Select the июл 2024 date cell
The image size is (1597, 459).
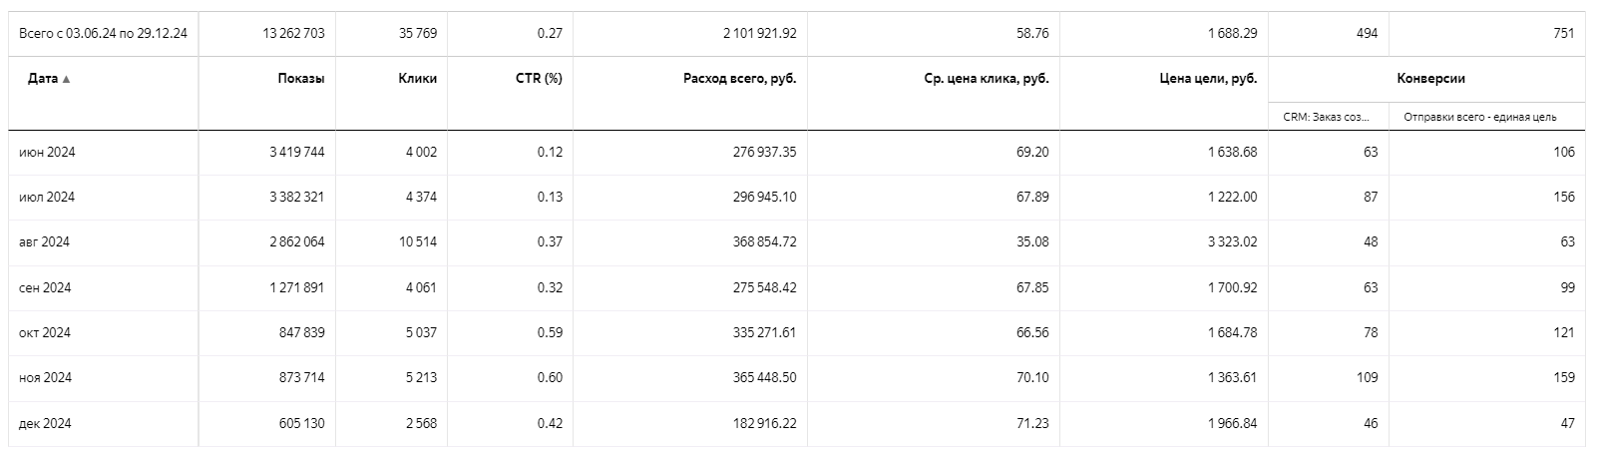[47, 198]
